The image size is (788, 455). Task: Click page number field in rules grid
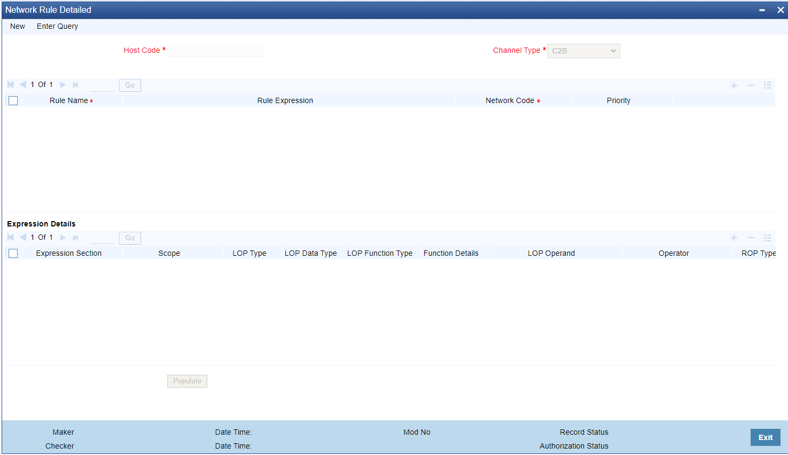(103, 85)
